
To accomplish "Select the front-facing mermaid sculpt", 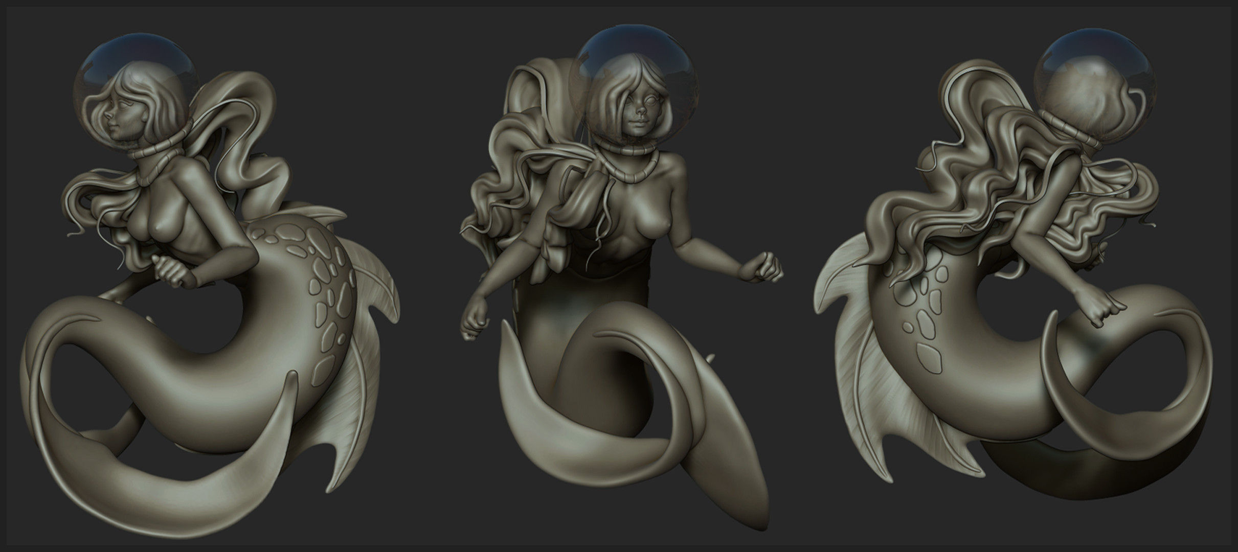I will point(621,279).
